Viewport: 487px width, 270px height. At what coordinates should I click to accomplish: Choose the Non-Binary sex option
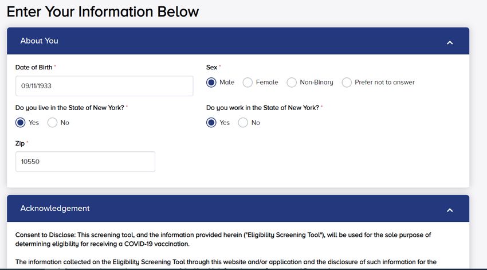(292, 83)
